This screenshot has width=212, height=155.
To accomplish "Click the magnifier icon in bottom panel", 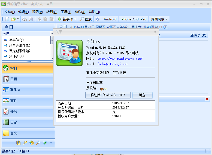I will [38, 142].
